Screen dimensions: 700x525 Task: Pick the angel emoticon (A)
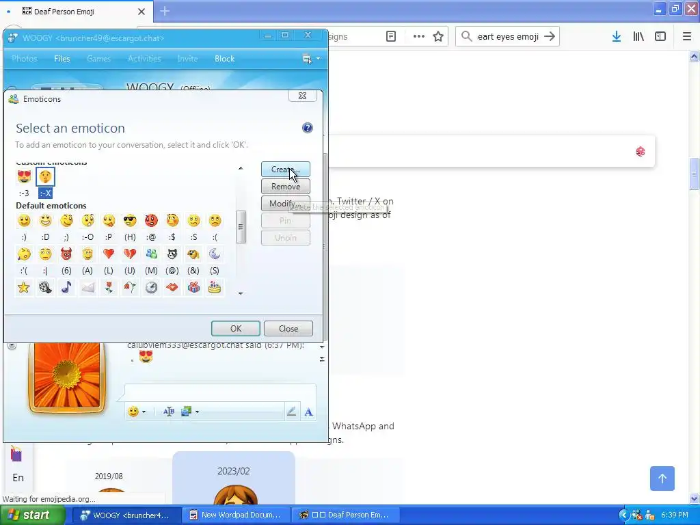pyautogui.click(x=87, y=254)
